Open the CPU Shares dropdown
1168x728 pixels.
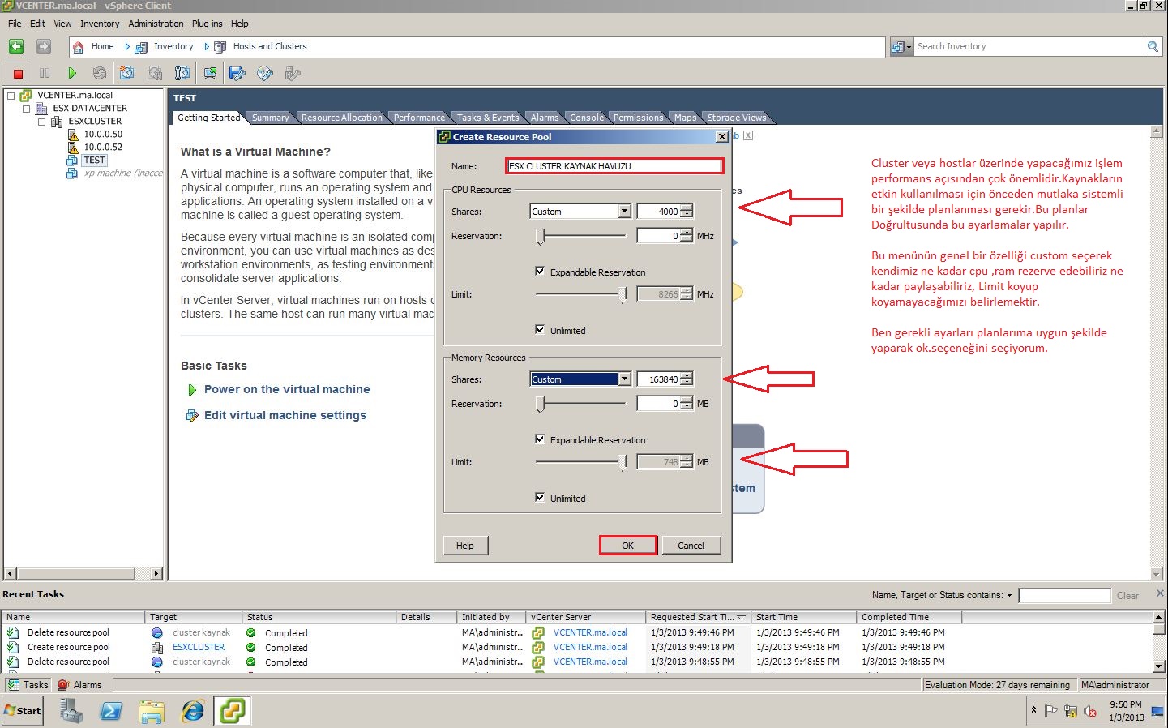(x=624, y=211)
